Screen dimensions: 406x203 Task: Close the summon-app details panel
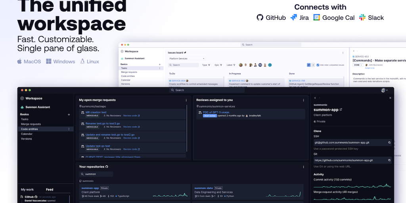coord(390,98)
